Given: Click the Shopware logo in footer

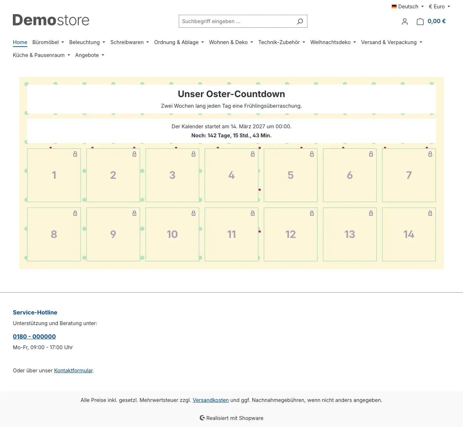Looking at the screenshot, I should (202, 418).
